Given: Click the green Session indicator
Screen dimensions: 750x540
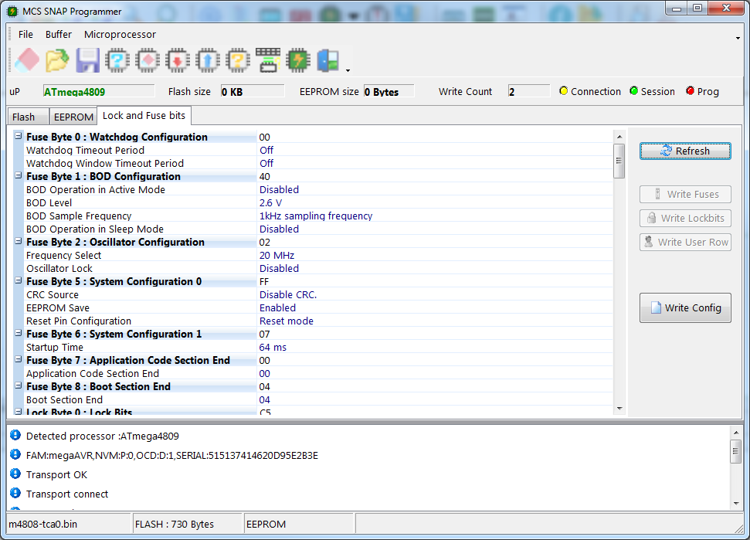Looking at the screenshot, I should (x=634, y=91).
